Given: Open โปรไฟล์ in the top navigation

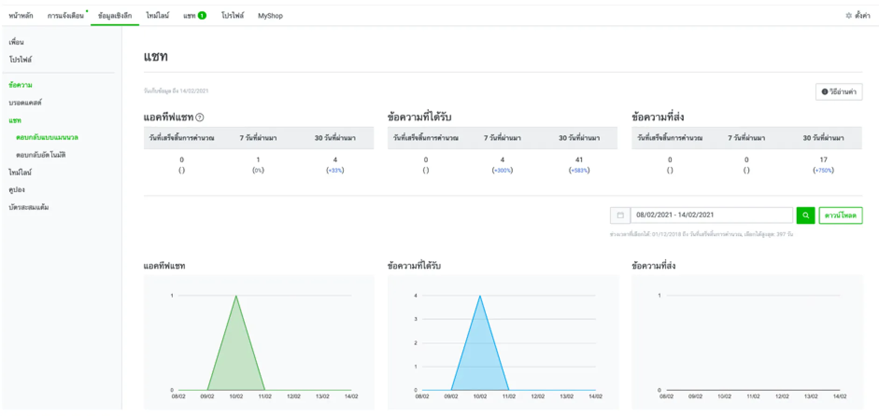Looking at the screenshot, I should (x=233, y=15).
